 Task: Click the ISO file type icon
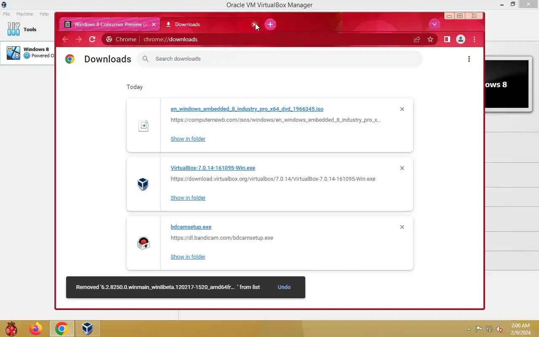click(144, 126)
